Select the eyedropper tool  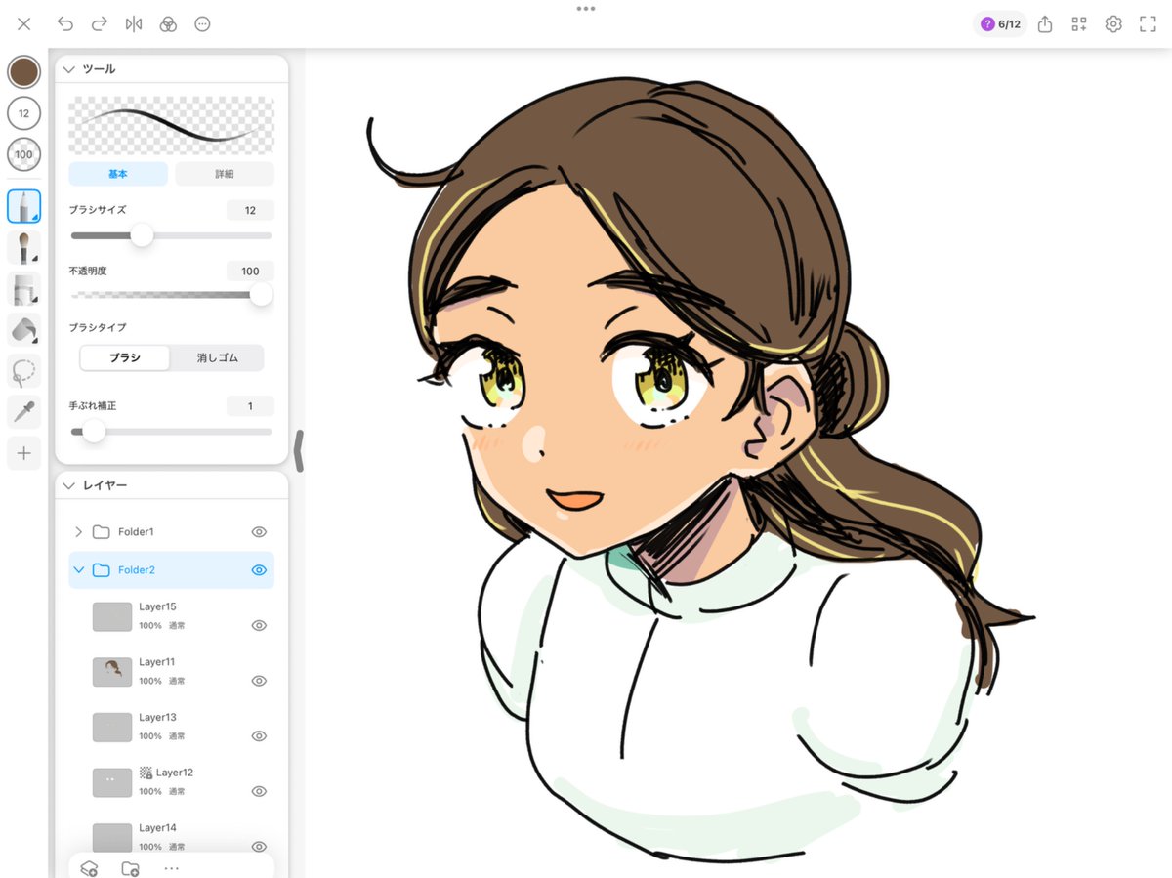tap(23, 412)
